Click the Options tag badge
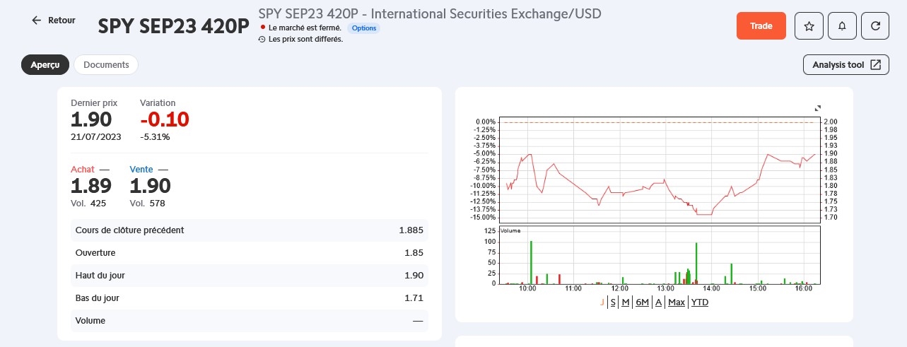The height and width of the screenshot is (347, 907). click(364, 28)
